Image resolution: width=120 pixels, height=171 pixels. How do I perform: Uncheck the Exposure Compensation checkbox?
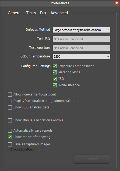click(55, 66)
